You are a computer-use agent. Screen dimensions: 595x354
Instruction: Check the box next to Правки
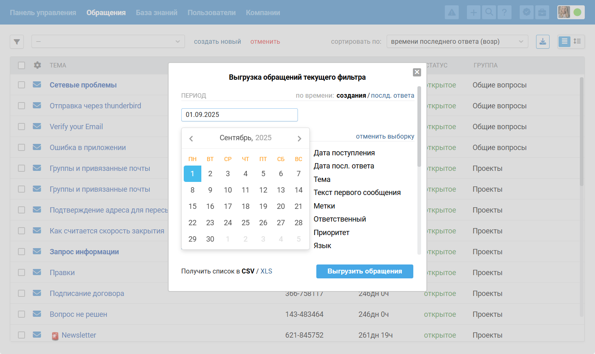click(22, 273)
